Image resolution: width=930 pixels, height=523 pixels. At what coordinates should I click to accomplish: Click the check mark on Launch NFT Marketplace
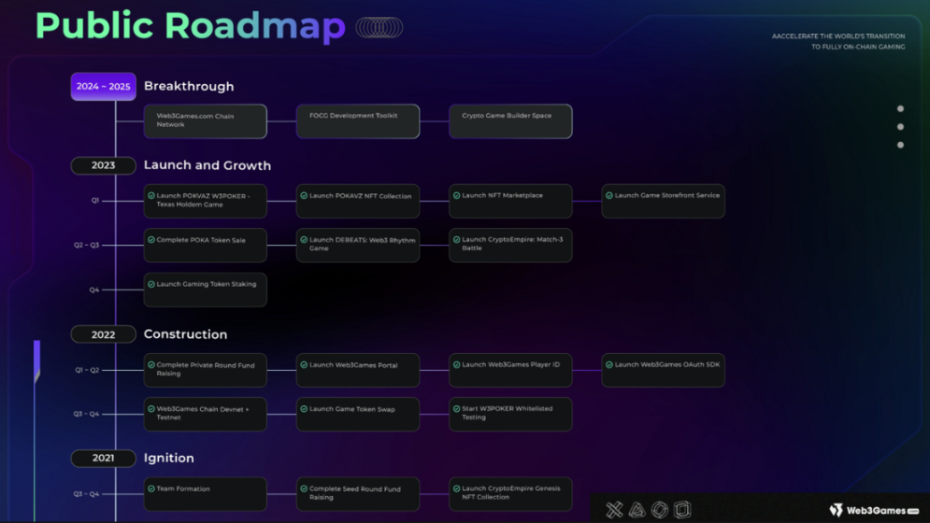coord(456,196)
